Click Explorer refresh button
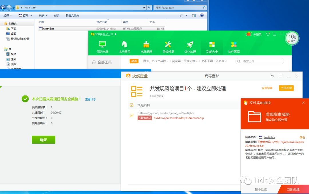The width and height of the screenshot is (309, 194). click(149, 8)
